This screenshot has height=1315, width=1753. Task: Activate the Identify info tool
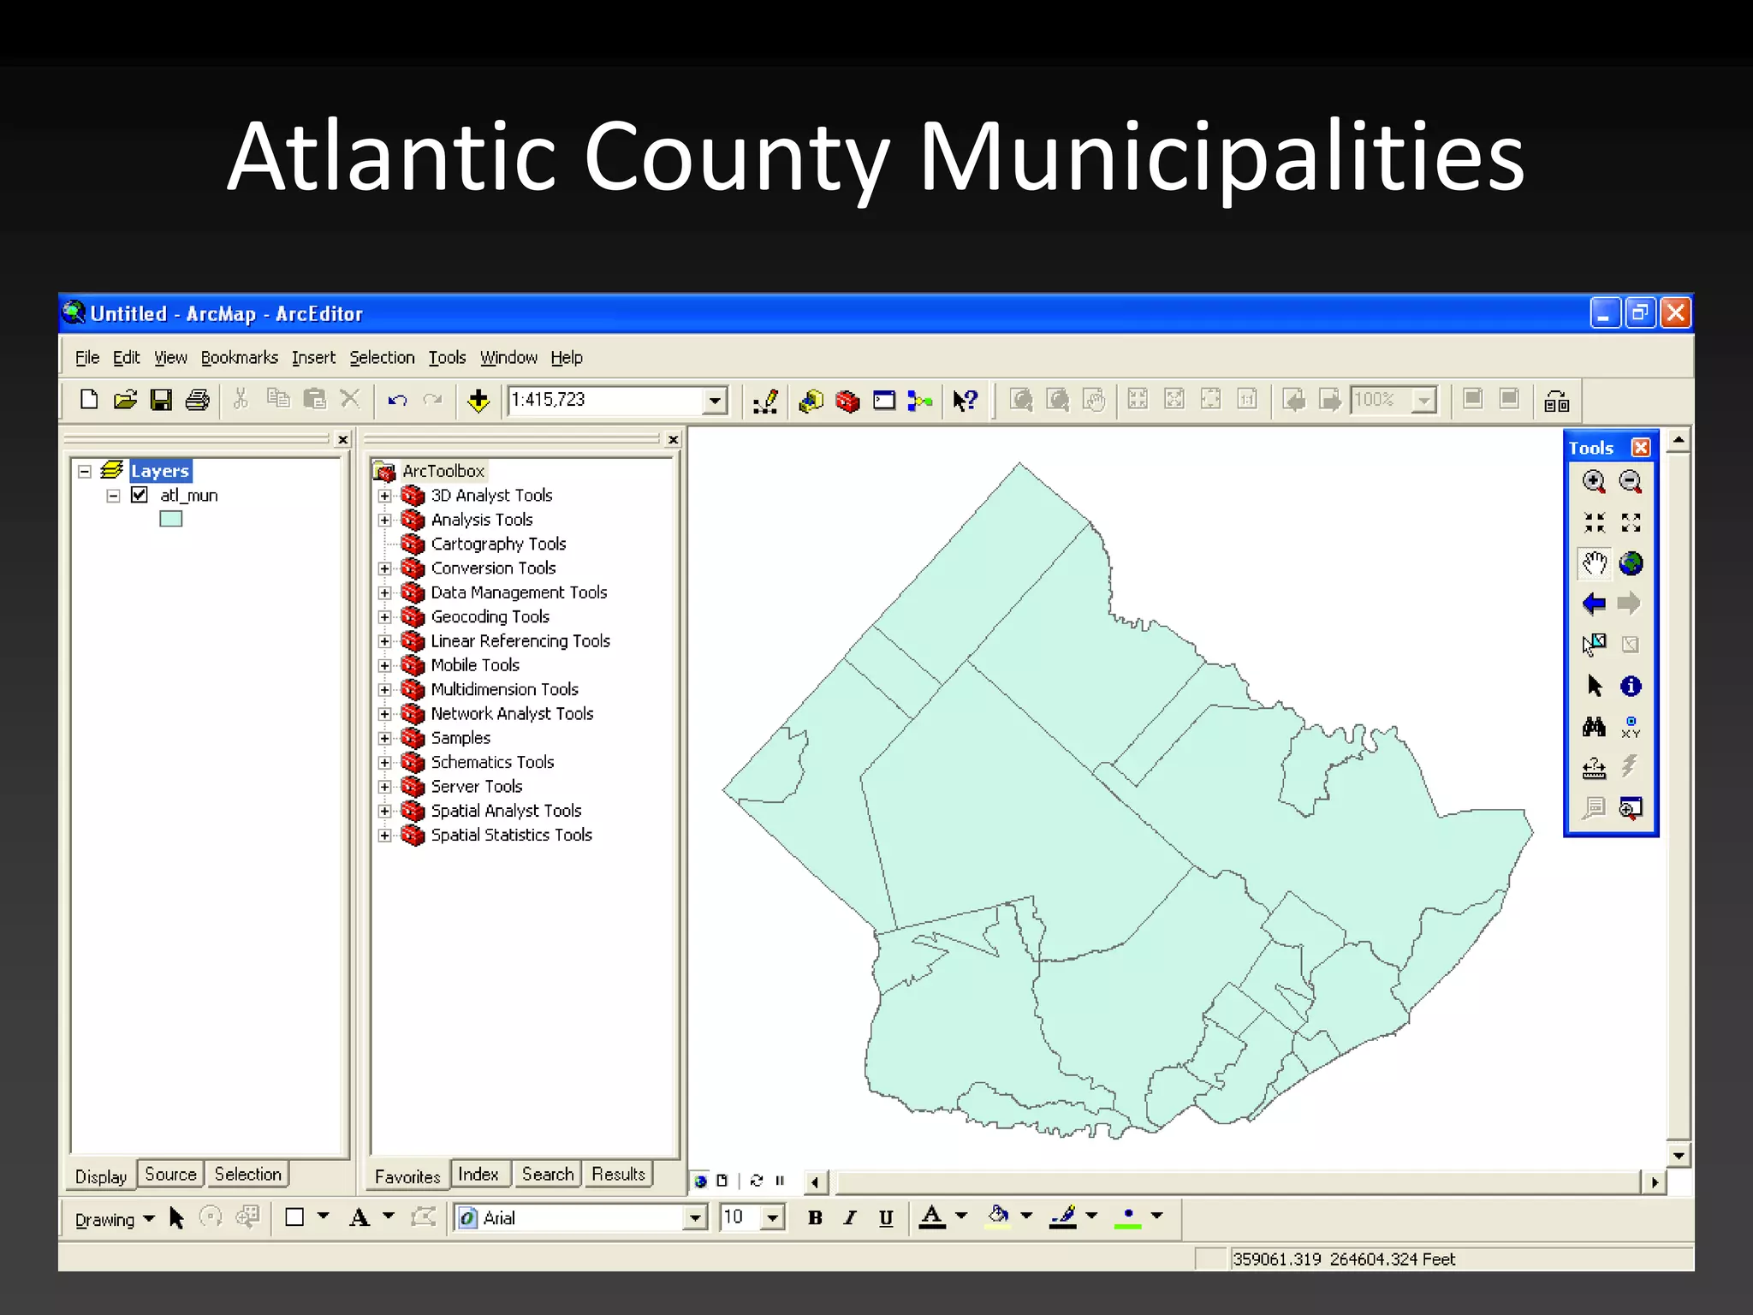(1631, 686)
